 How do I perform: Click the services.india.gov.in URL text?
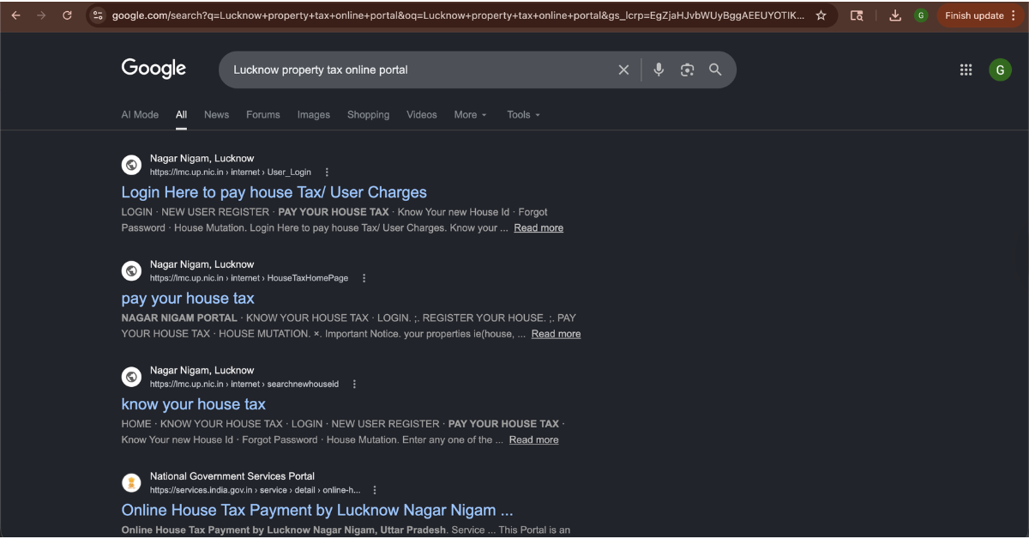point(255,490)
